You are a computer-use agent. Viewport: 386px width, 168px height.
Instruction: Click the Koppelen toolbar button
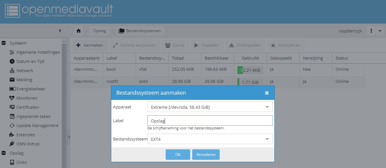(207, 45)
